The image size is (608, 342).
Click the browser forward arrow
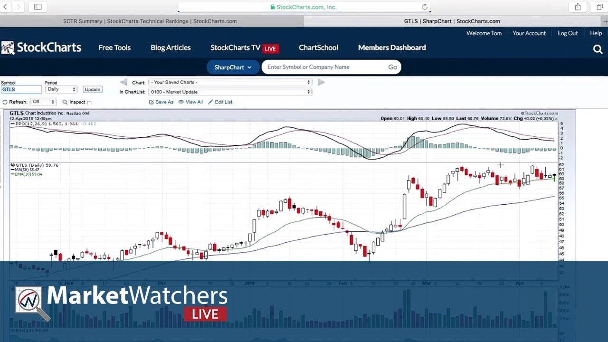click(19, 7)
